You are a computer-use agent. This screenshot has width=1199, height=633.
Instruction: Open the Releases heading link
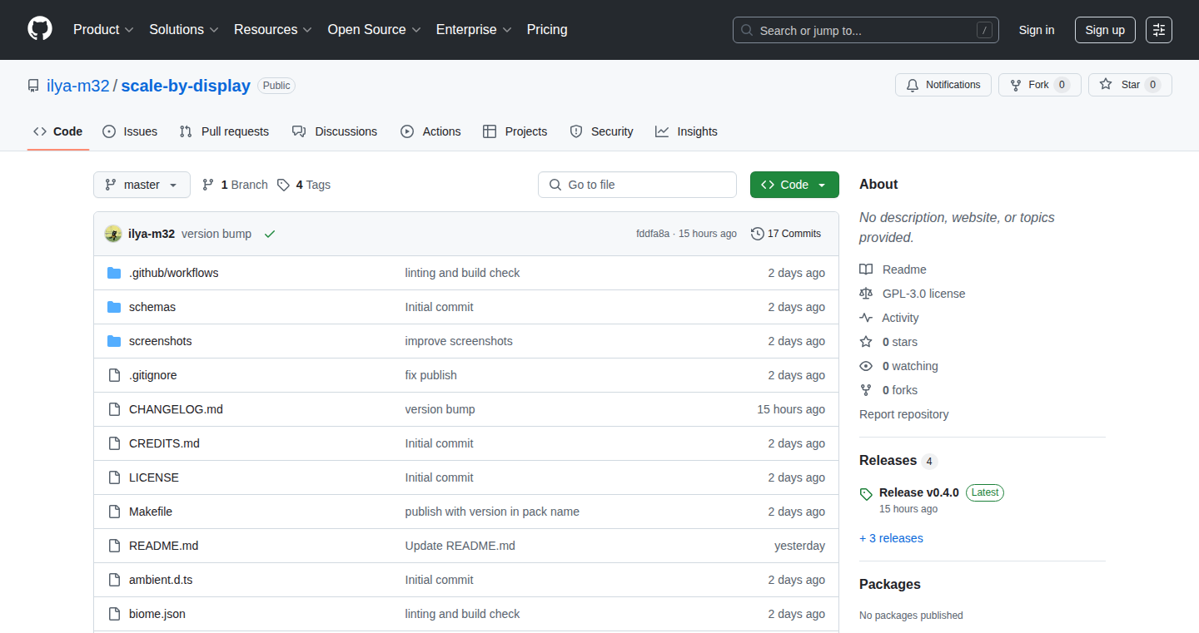point(898,461)
